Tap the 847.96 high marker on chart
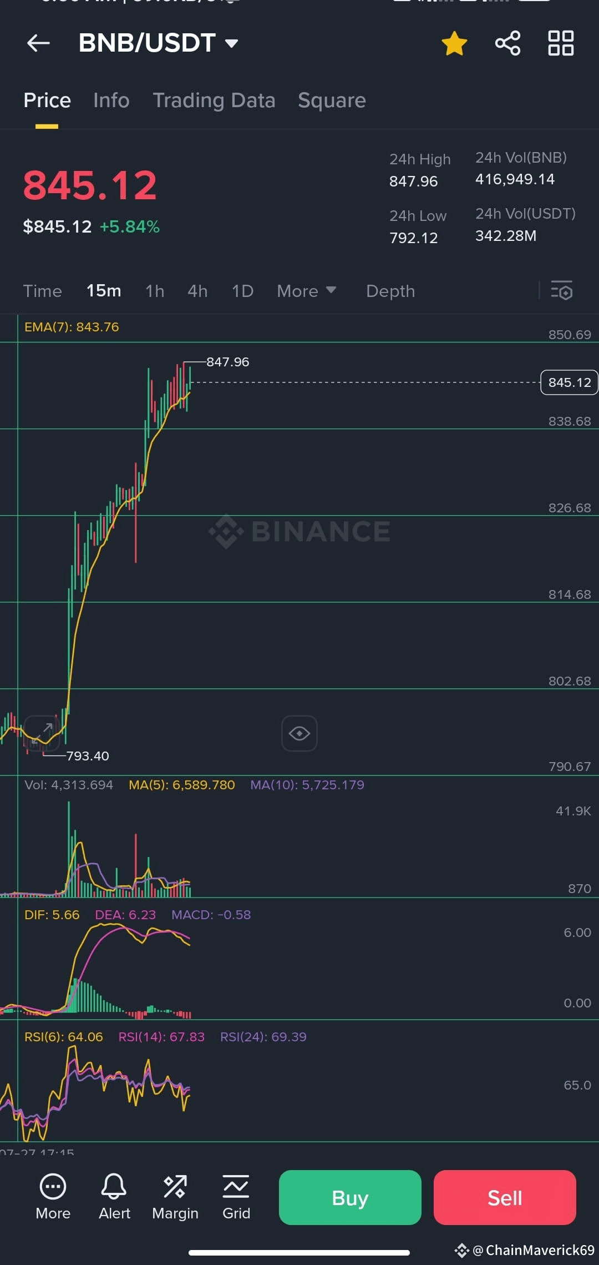This screenshot has height=1265, width=599. [227, 362]
